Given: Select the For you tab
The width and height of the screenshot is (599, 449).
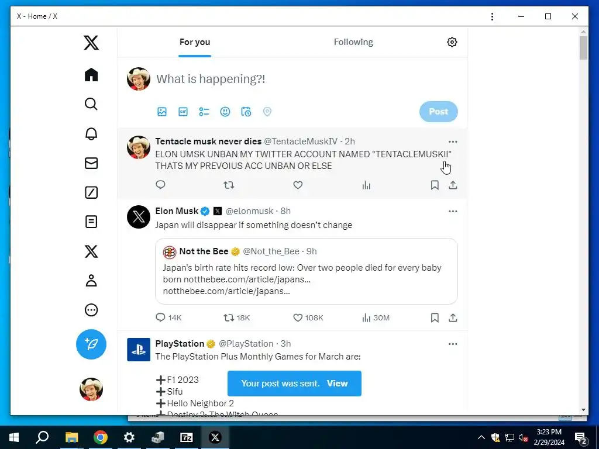Looking at the screenshot, I should pos(195,42).
